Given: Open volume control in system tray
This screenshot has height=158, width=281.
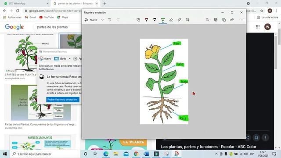Looking at the screenshot, I should pyautogui.click(x=246, y=154).
